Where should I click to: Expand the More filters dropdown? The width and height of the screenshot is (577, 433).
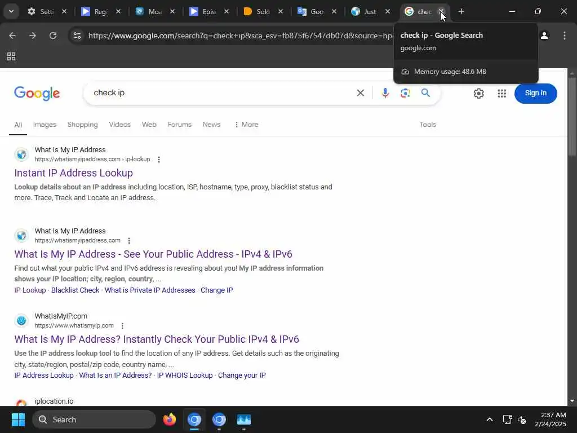pyautogui.click(x=246, y=125)
